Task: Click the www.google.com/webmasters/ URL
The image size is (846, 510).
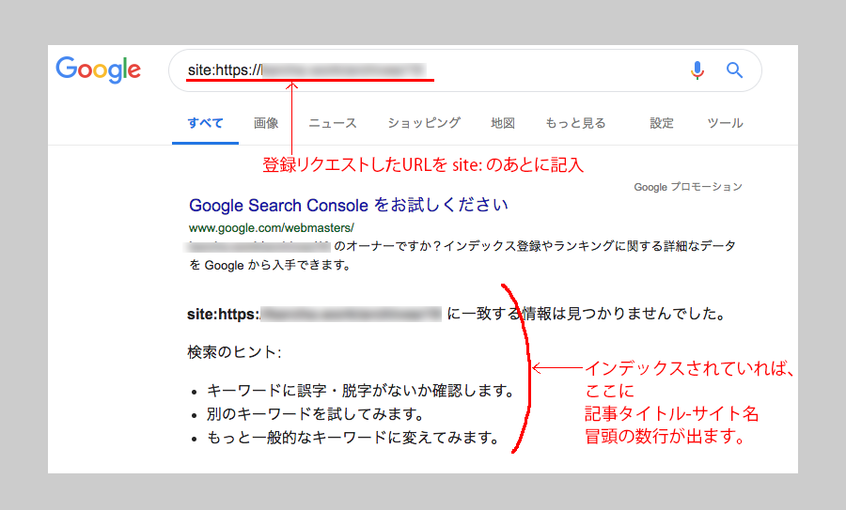Action: click(272, 228)
